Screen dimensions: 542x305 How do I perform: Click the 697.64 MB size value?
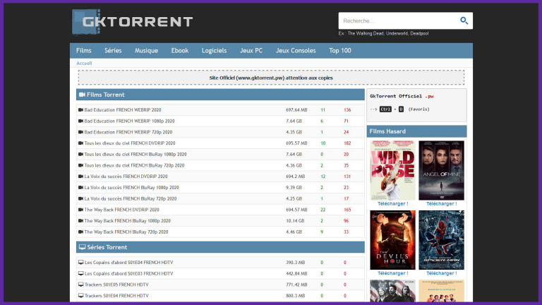coord(296,110)
